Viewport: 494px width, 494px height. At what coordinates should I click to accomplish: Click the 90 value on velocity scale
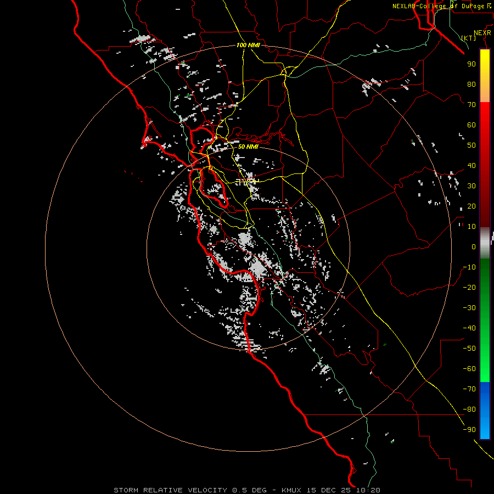(471, 64)
